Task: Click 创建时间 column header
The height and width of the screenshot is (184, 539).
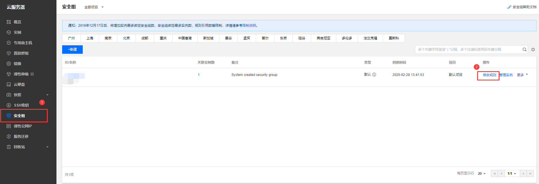Action: pos(399,62)
